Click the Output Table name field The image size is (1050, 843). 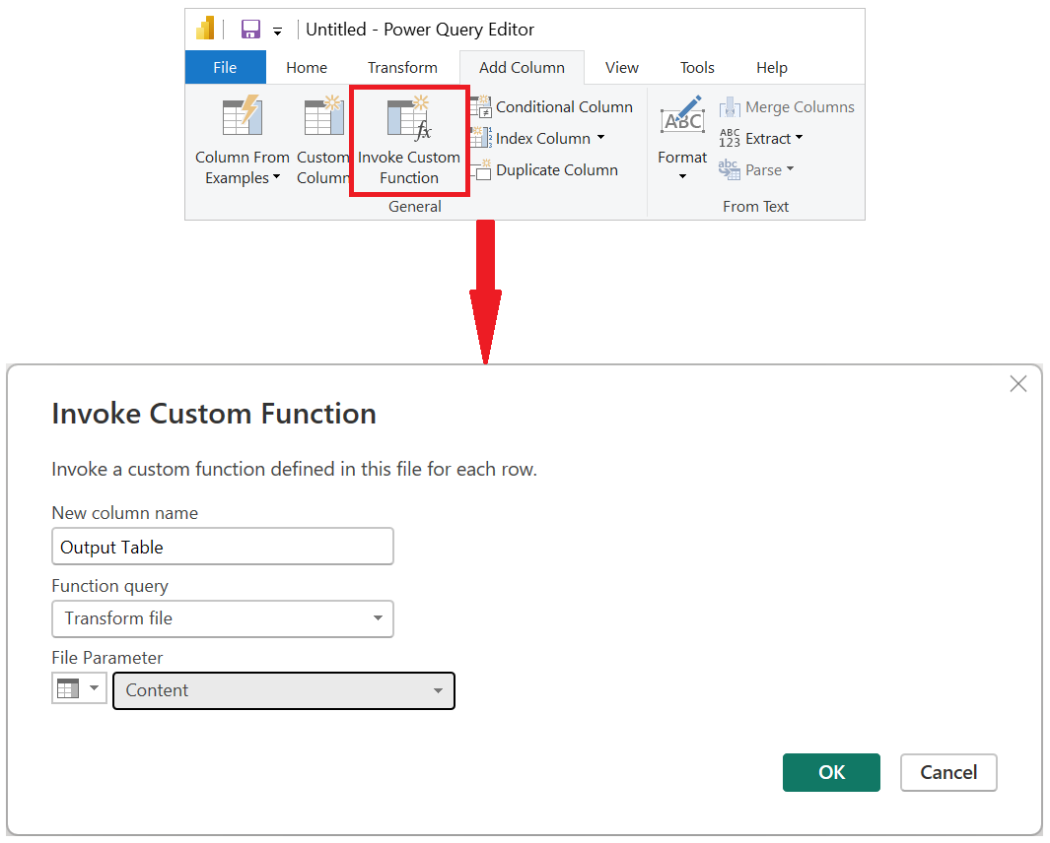222,546
